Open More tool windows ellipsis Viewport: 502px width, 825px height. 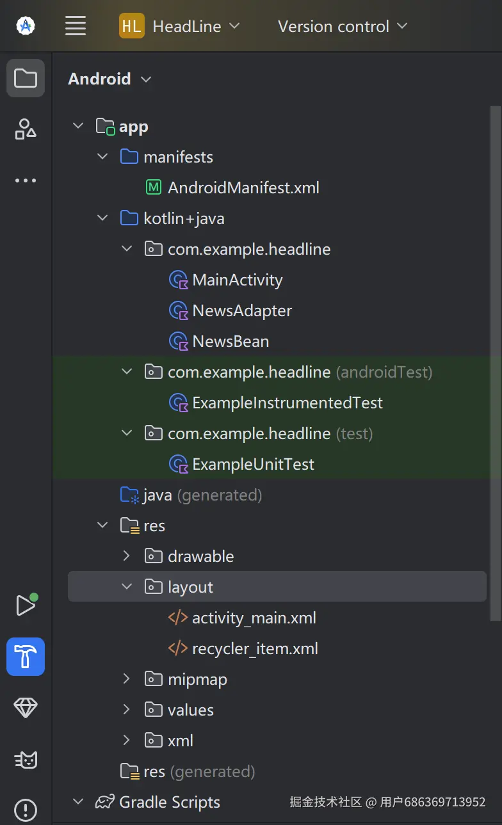click(26, 180)
